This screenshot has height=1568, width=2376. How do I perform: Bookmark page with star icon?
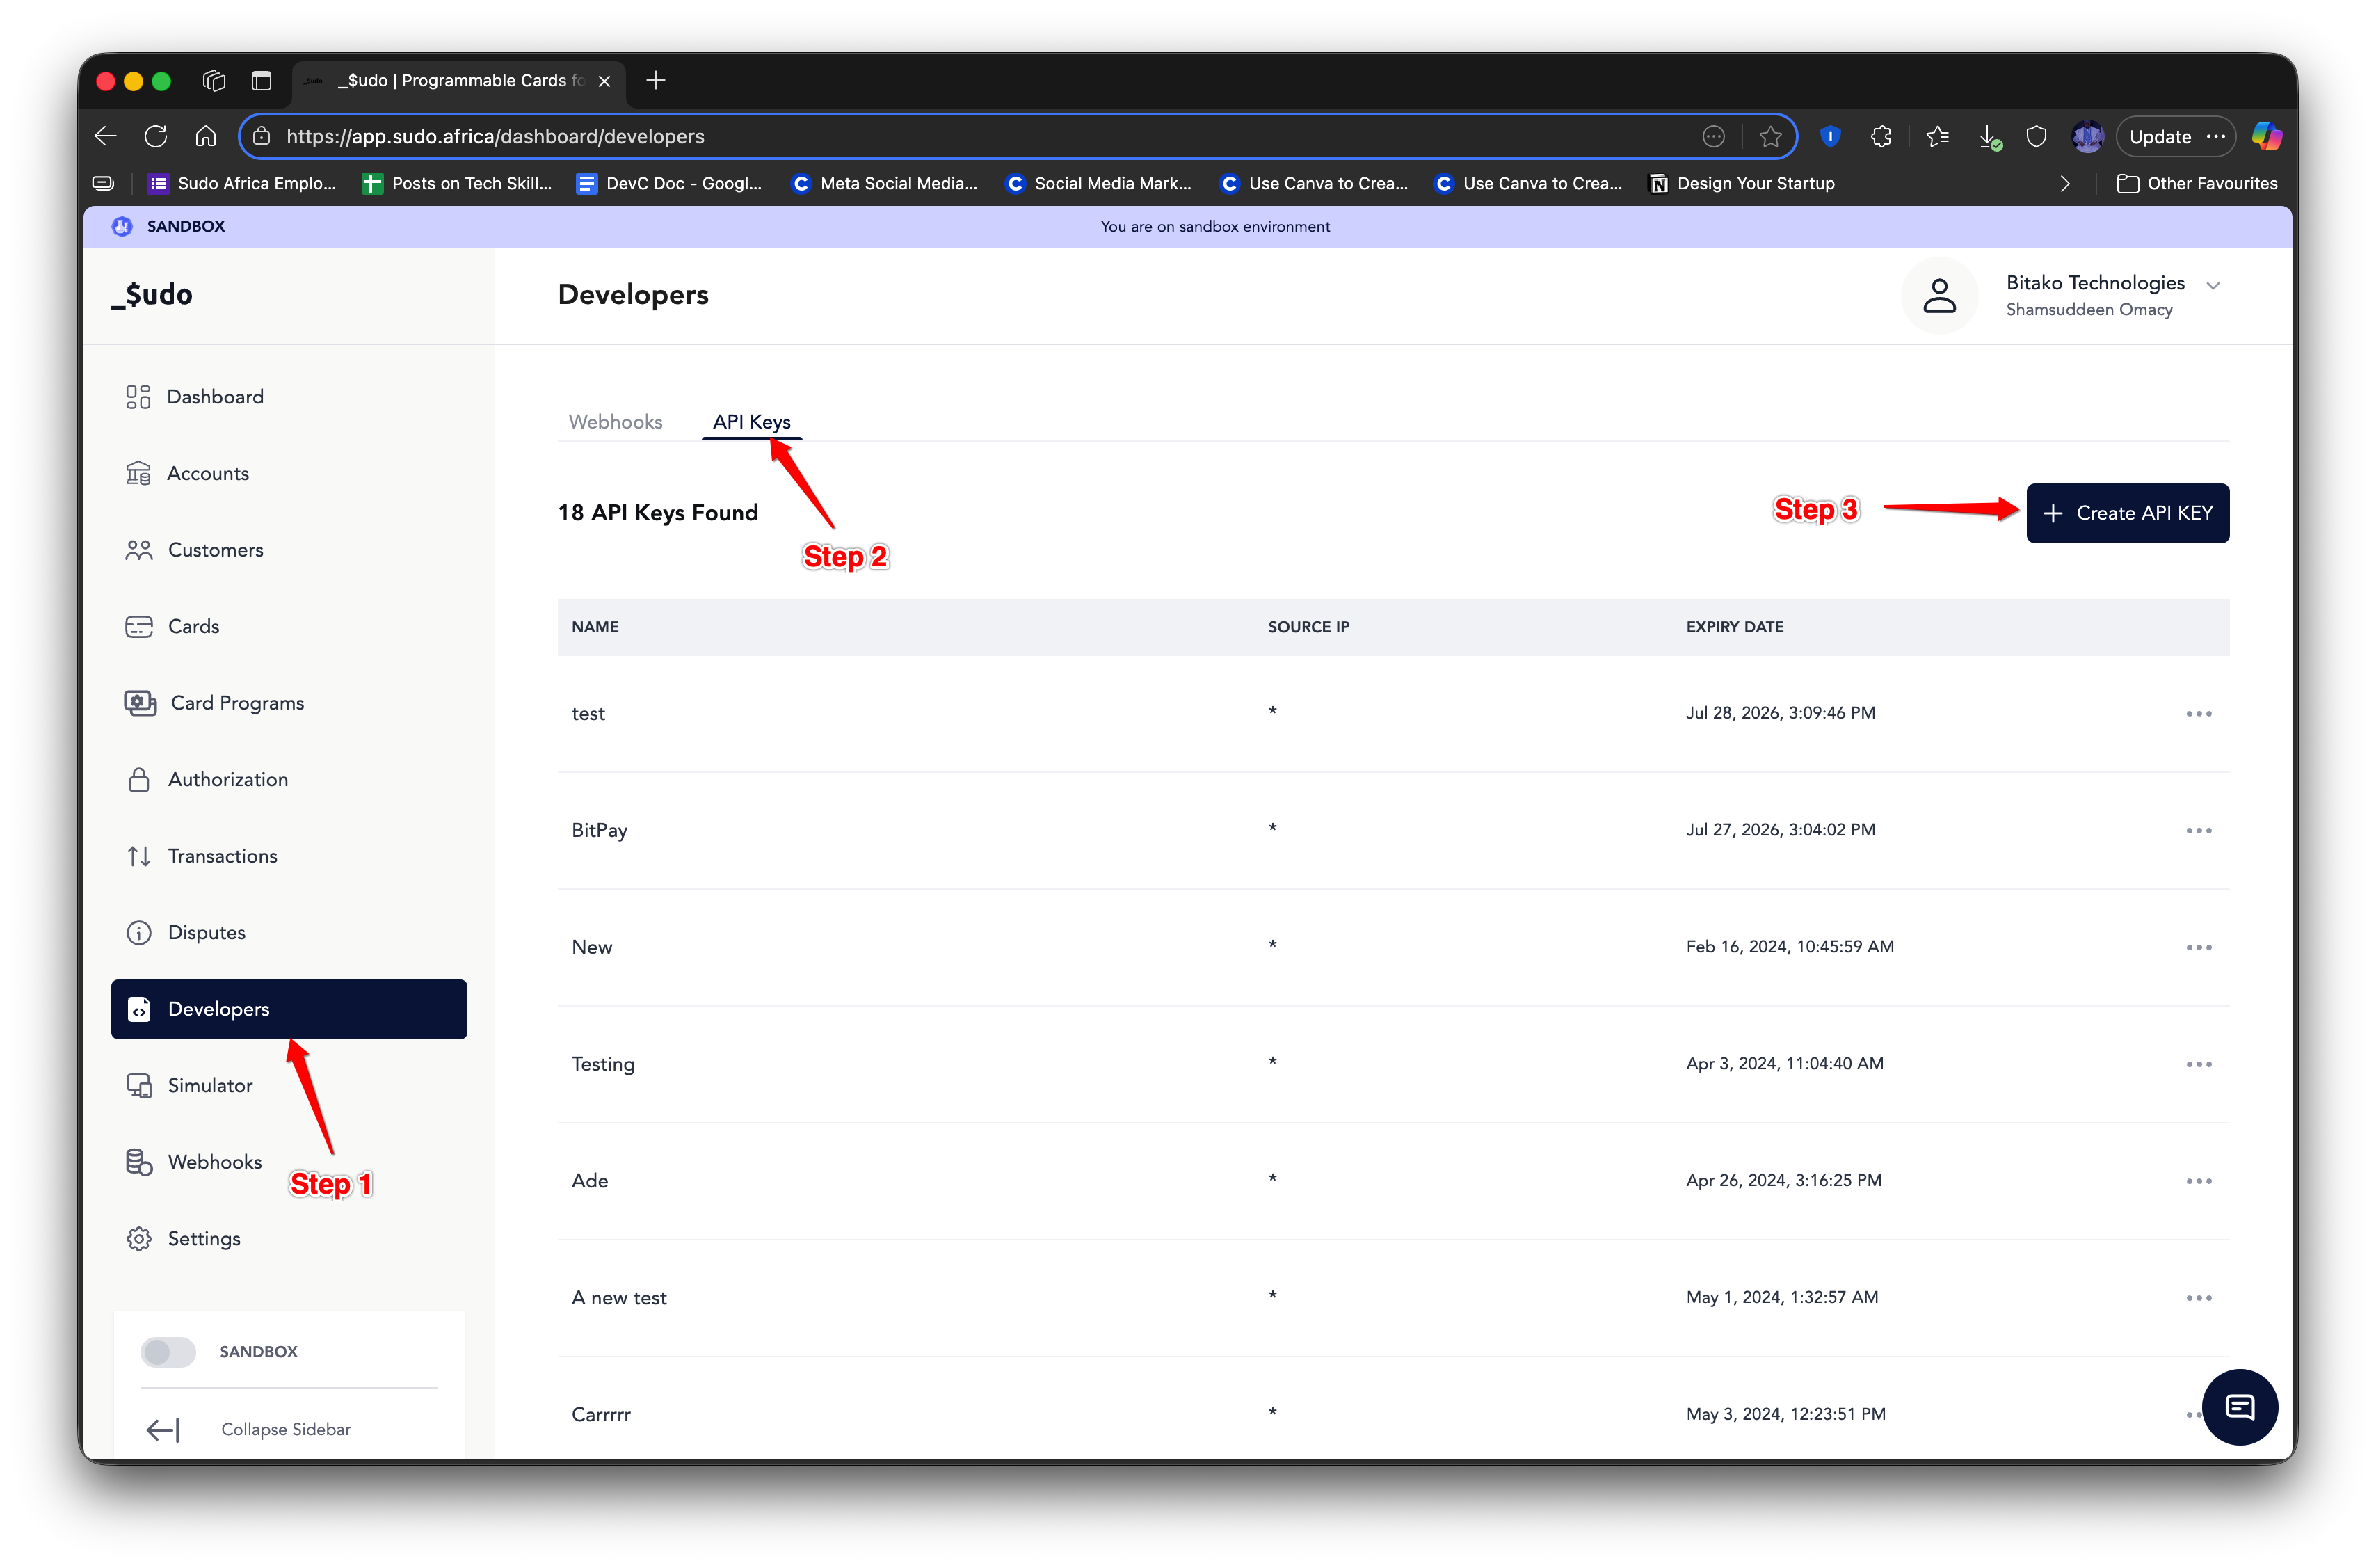pyautogui.click(x=1770, y=137)
